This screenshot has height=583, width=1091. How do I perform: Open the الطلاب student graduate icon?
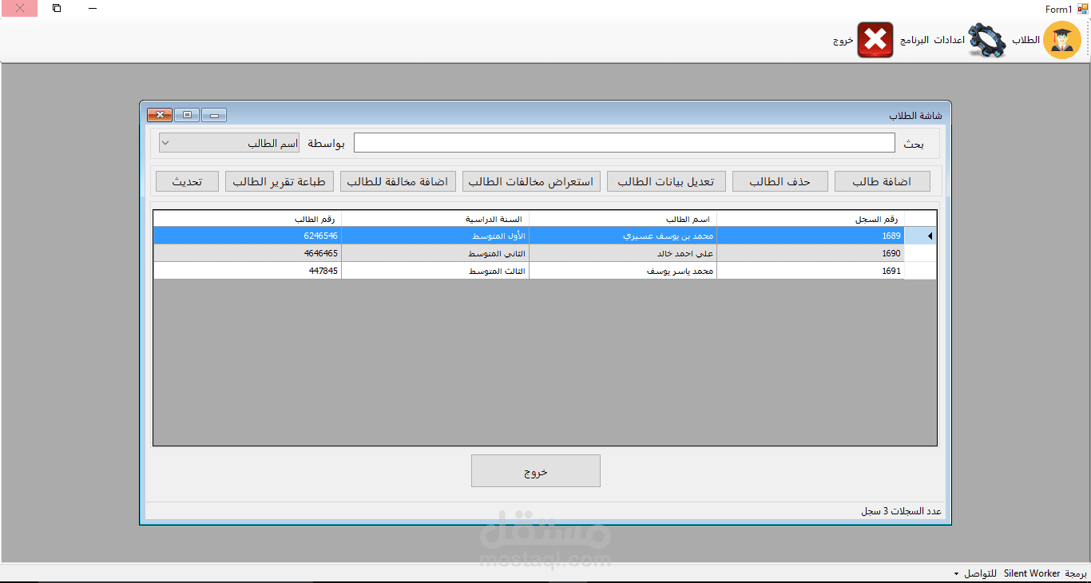pyautogui.click(x=1062, y=40)
